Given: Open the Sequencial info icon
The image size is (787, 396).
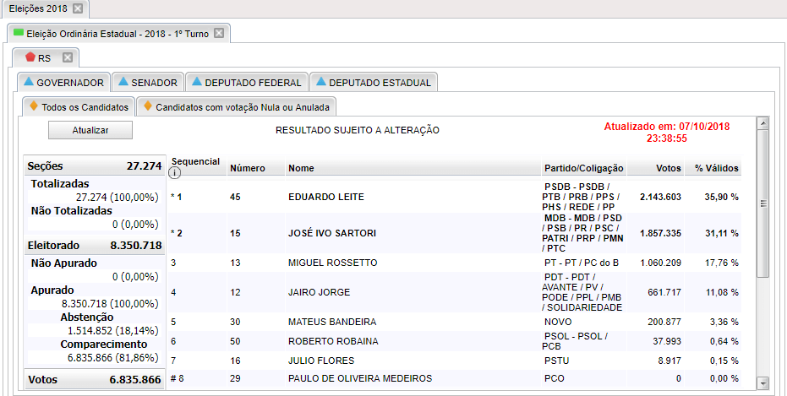Looking at the screenshot, I should 175,173.
